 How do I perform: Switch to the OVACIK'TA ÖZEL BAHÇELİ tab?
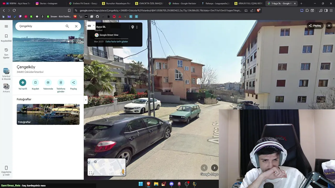click(x=149, y=3)
